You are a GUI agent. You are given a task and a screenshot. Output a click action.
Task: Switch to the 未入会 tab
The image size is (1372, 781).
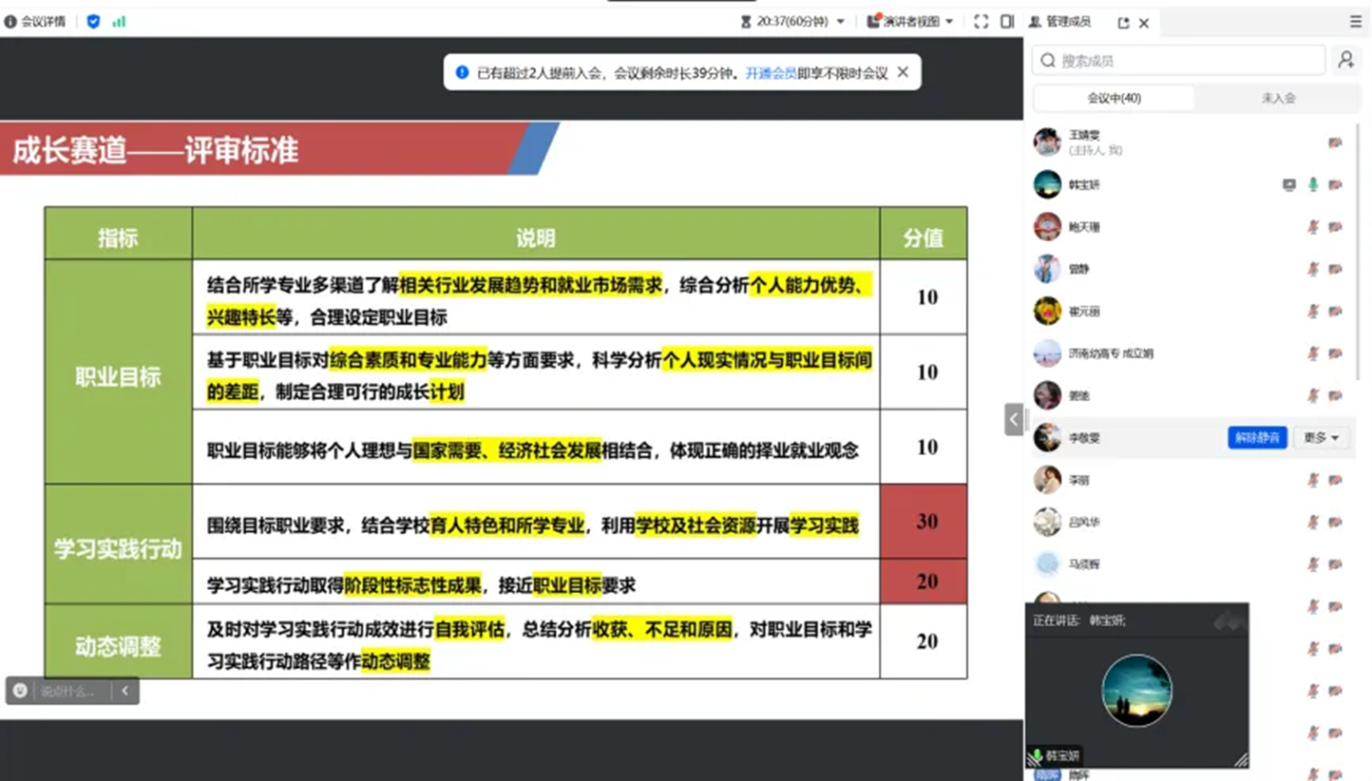tap(1278, 98)
